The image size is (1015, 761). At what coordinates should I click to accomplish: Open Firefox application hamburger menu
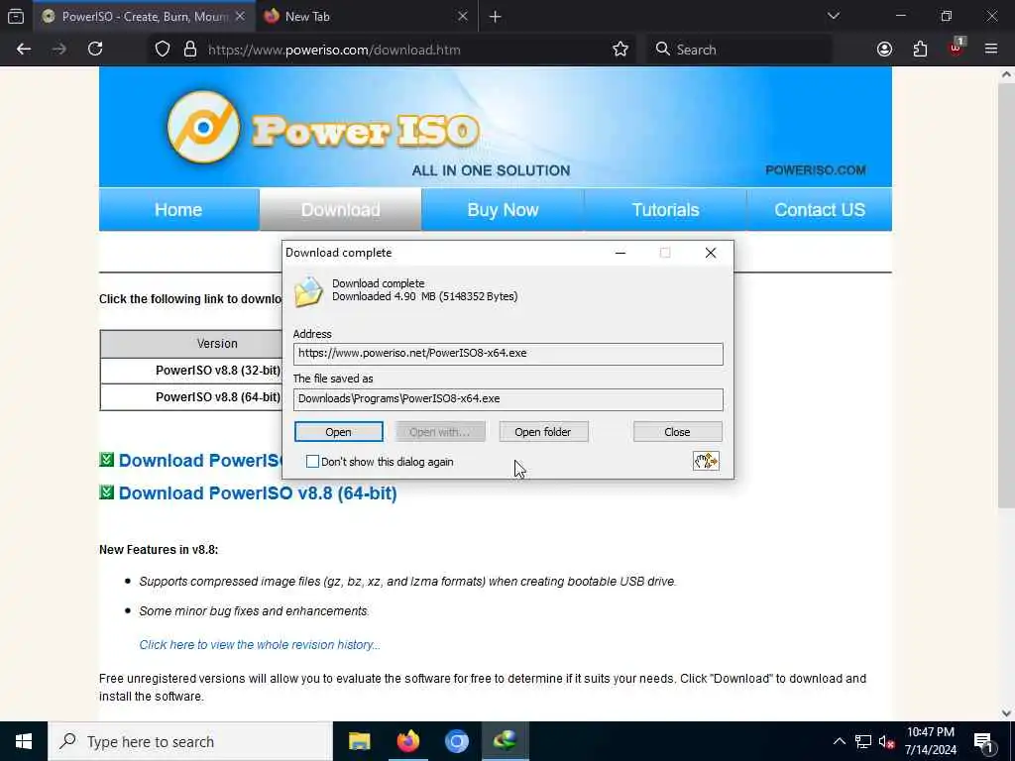click(991, 50)
